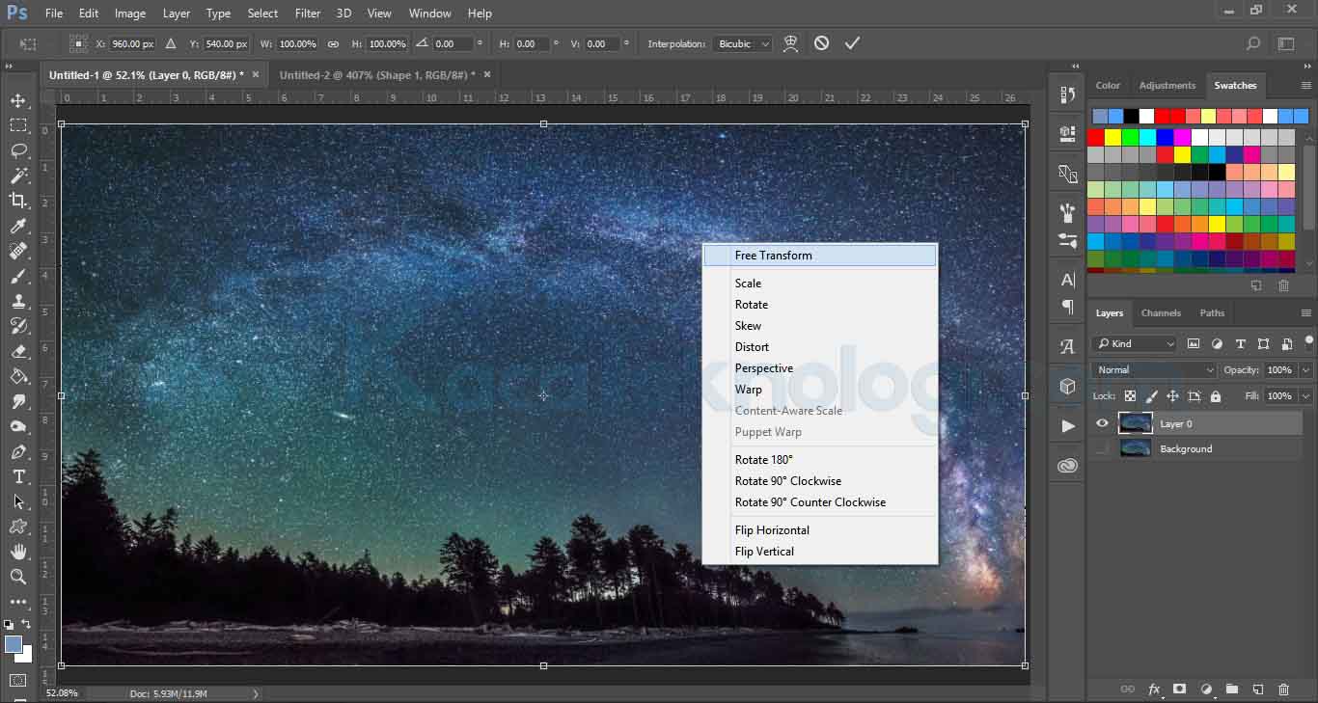Pick the pure red swatch
1318x703 pixels.
1096,138
